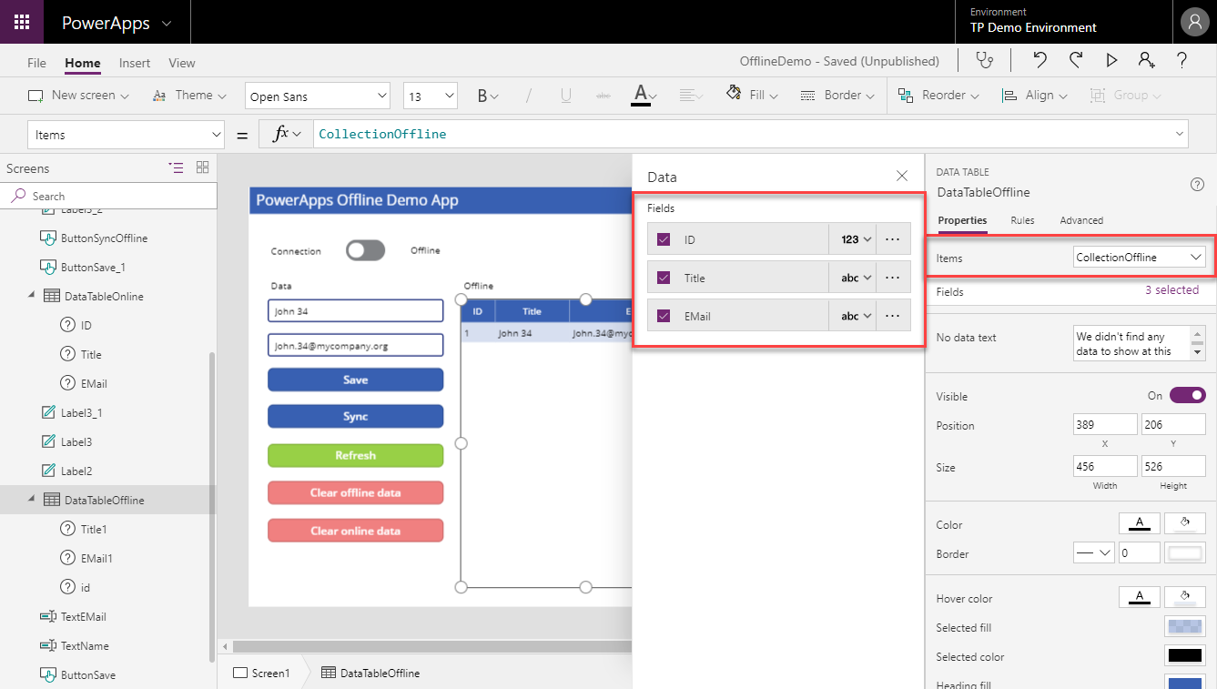The image size is (1217, 689).
Task: Switch to thumbnail grid view of screens
Action: point(202,167)
